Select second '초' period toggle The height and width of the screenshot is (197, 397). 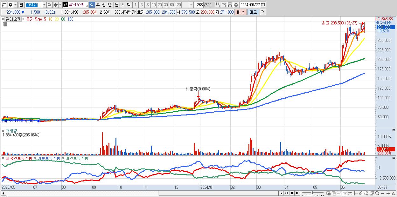pyautogui.click(x=122, y=5)
